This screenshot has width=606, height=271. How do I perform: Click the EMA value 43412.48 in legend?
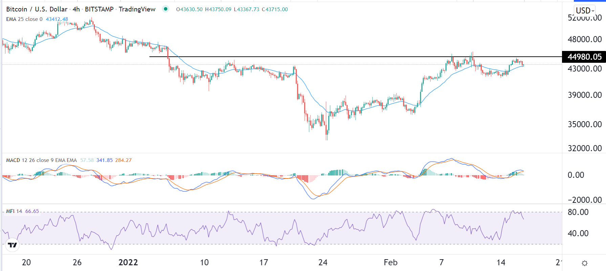point(57,19)
